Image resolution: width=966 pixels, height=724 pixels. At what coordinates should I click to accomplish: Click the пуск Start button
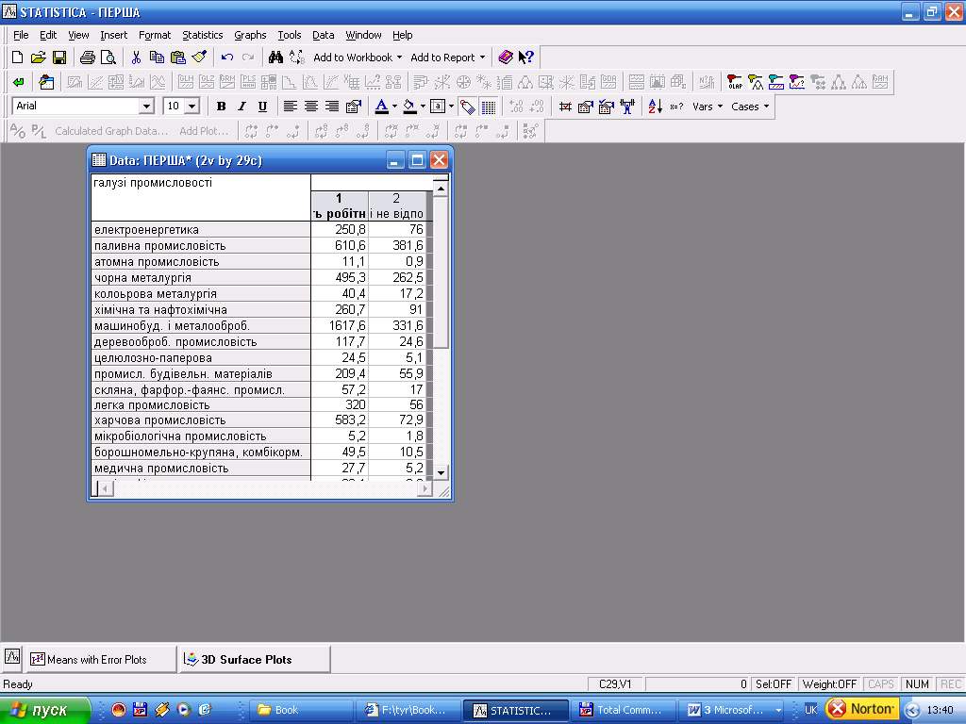(45, 710)
